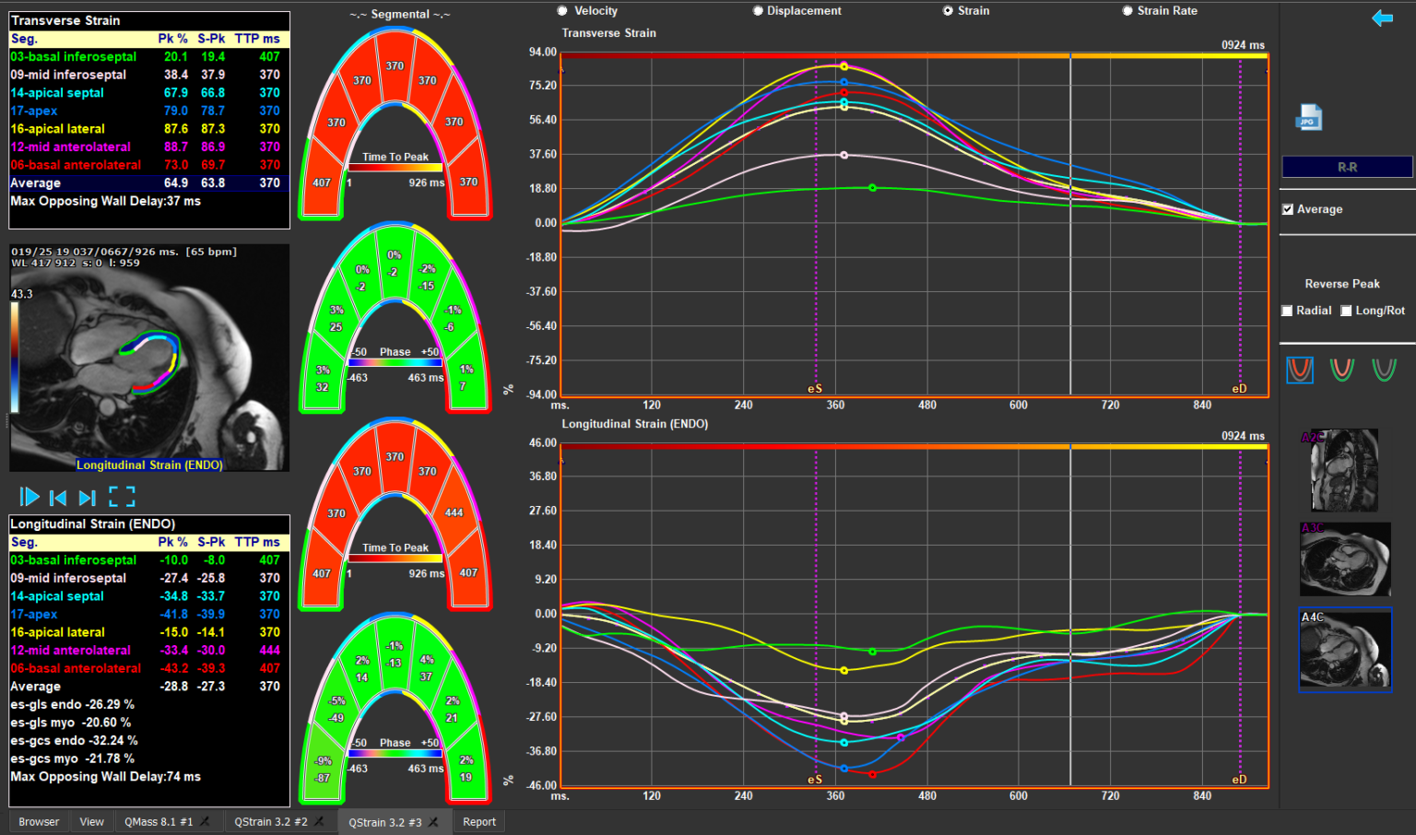1416x835 pixels.
Task: Select the green-and-salmon contour display icon
Action: tap(1342, 370)
